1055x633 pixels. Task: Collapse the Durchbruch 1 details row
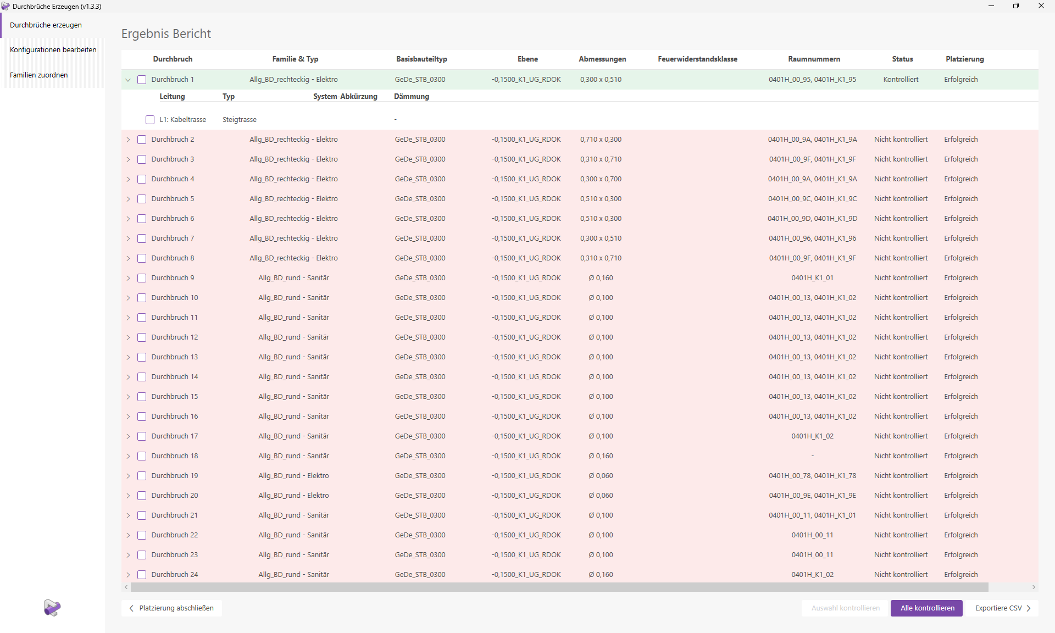coord(128,80)
